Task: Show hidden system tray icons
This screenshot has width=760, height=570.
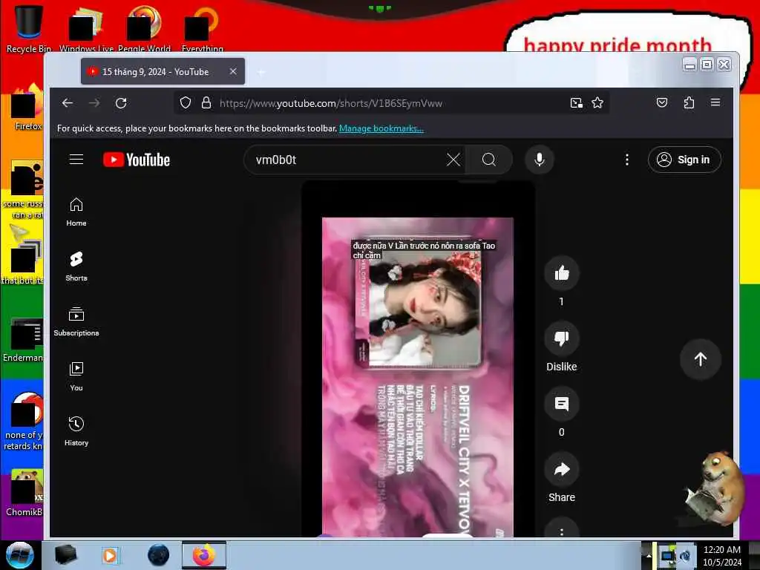Action: 649,556
